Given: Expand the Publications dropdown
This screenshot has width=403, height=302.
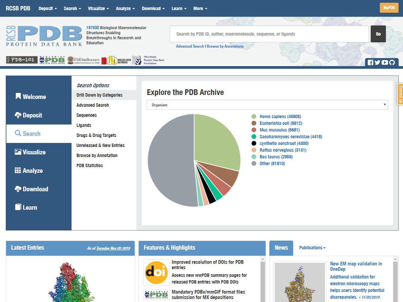Looking at the screenshot, I should [312, 248].
